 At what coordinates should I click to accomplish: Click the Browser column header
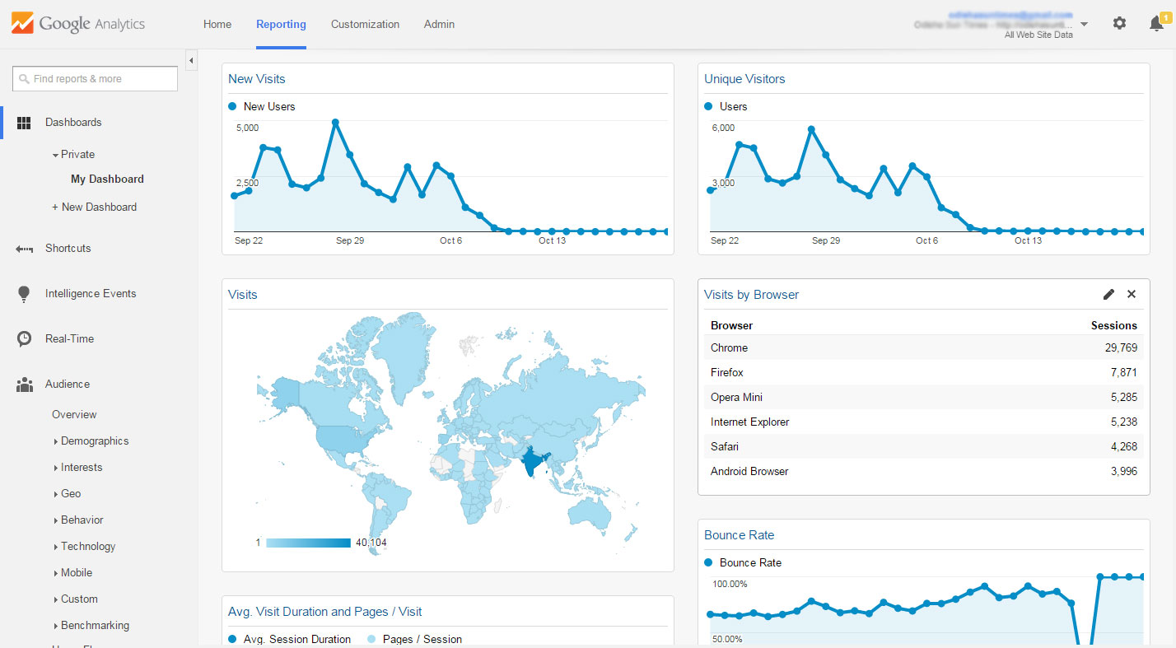click(x=731, y=326)
